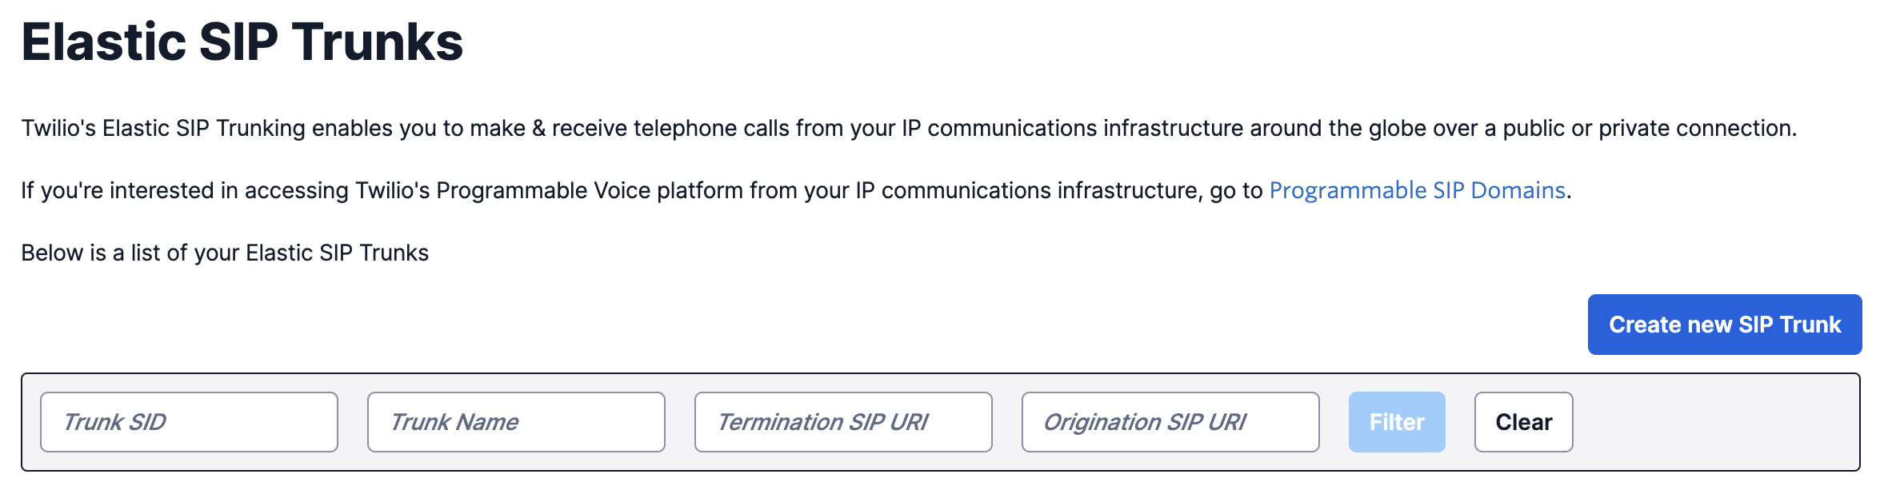Activate the Origination SIP URI input
This screenshot has width=1896, height=486.
click(1170, 422)
